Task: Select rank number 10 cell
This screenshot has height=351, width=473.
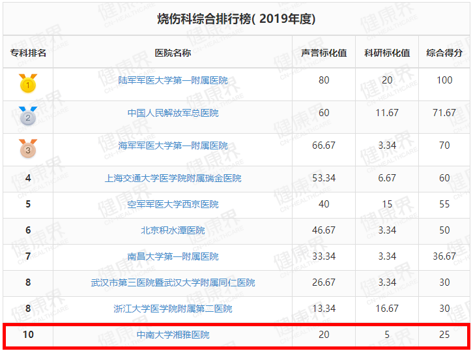Action: tap(28, 335)
